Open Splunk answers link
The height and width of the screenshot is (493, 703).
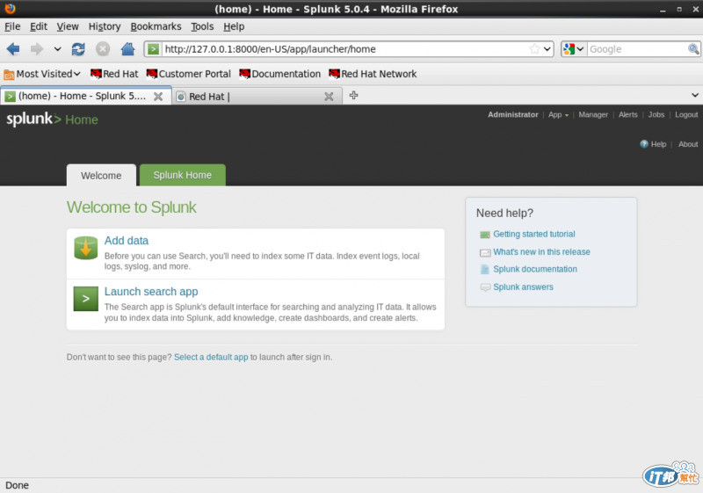click(523, 286)
